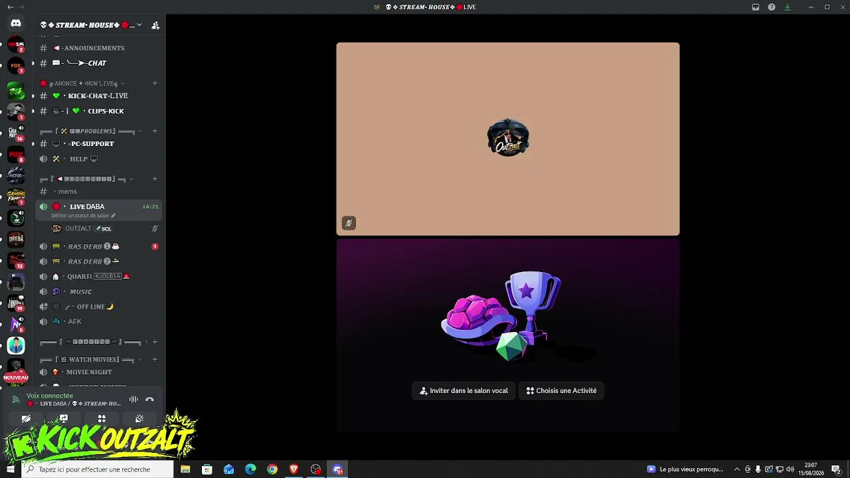This screenshot has height=478, width=850.
Task: Show hidden system tray icons
Action: tap(736, 469)
